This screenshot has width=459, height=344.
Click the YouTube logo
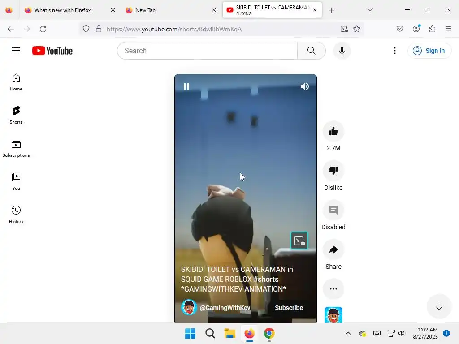pyautogui.click(x=52, y=51)
